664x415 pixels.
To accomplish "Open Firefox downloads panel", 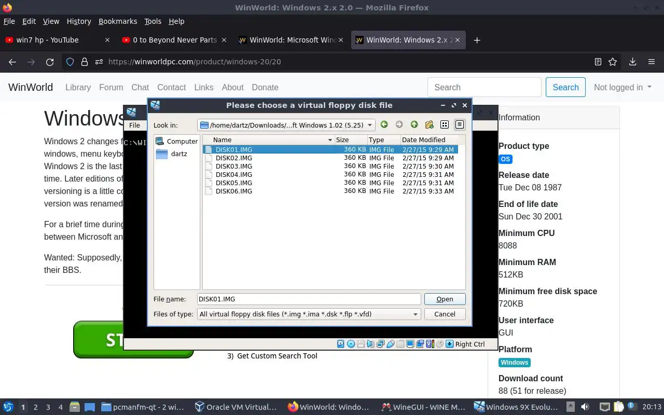I will 632,62.
